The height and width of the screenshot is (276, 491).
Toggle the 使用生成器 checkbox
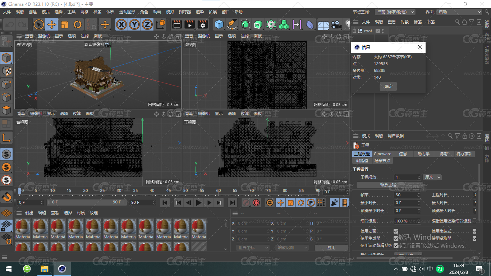point(396,238)
